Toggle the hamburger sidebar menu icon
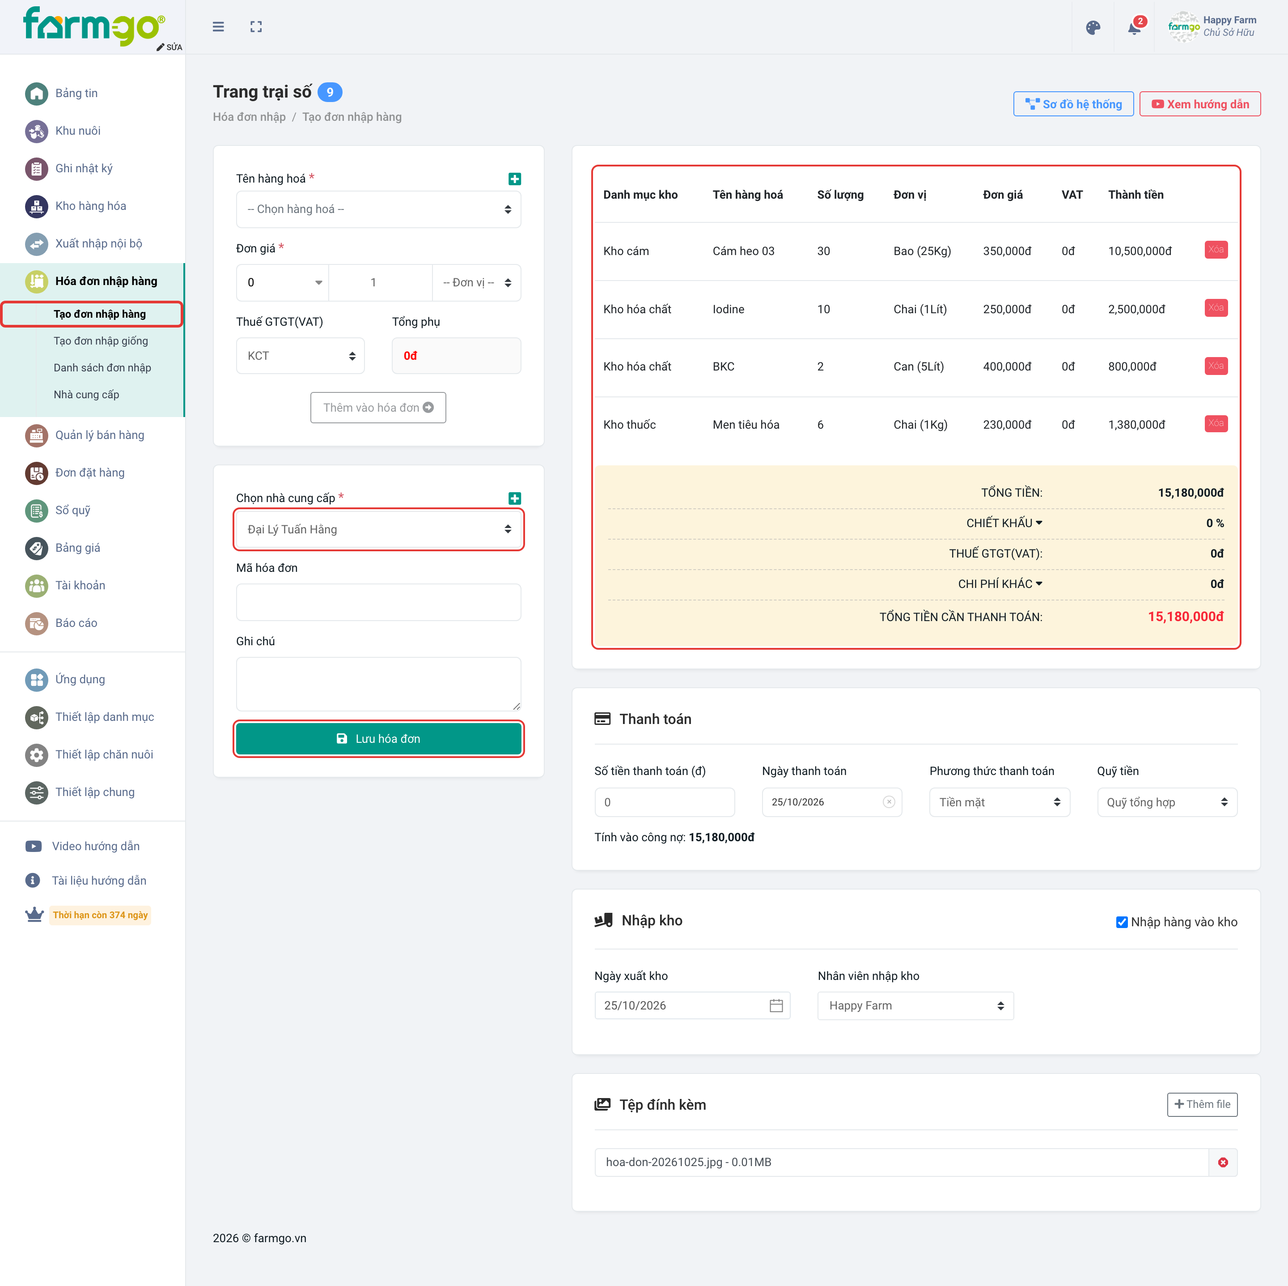The height and width of the screenshot is (1286, 1288). coord(218,27)
